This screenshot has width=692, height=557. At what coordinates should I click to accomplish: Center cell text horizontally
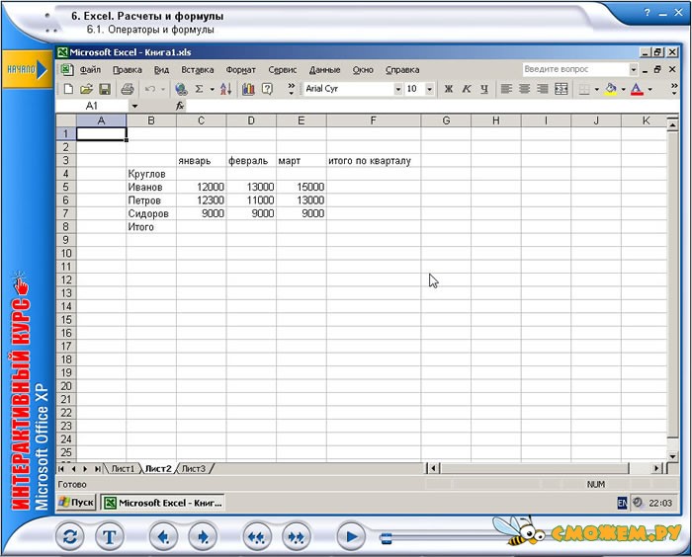(x=524, y=89)
